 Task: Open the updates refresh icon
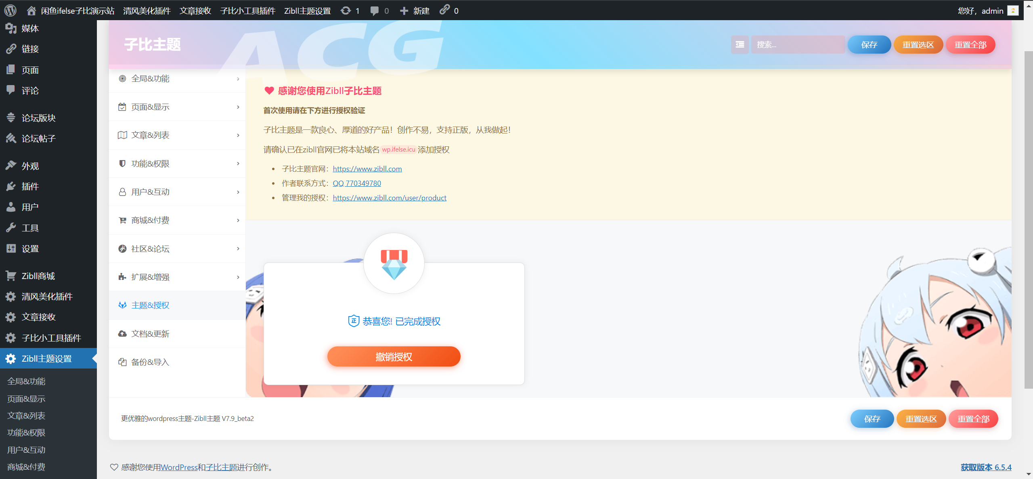(346, 10)
